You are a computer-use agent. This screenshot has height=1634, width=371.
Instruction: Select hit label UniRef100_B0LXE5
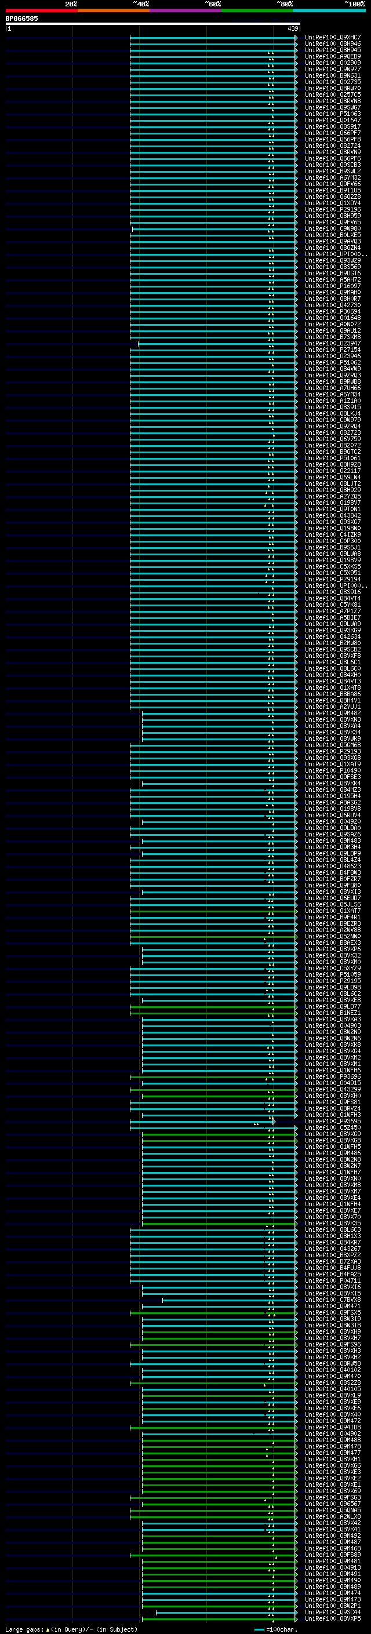click(333, 235)
